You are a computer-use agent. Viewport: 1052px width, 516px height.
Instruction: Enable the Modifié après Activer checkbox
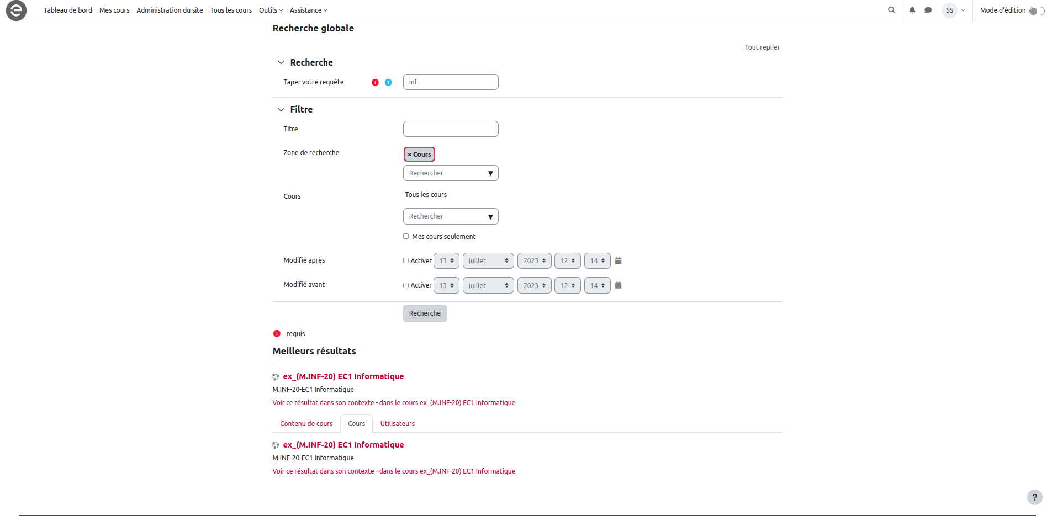[x=406, y=260]
